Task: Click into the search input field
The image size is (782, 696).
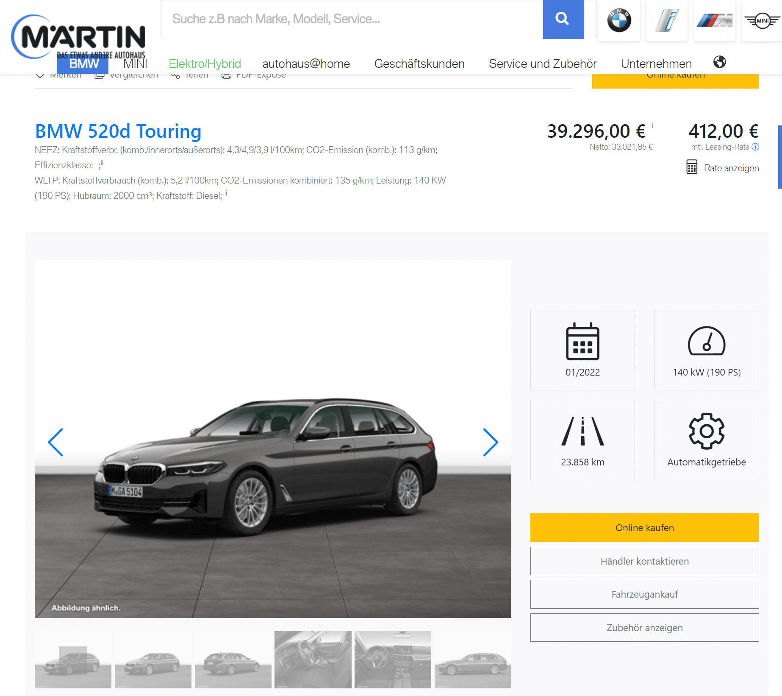Action: pos(352,19)
